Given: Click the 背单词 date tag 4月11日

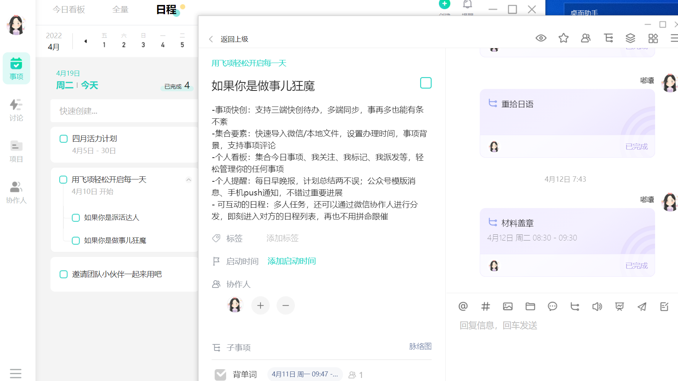Looking at the screenshot, I should 305,375.
